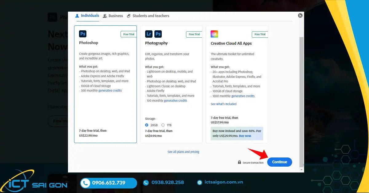Open See all plans and pricing link
The image size is (369, 193).
[183, 152]
